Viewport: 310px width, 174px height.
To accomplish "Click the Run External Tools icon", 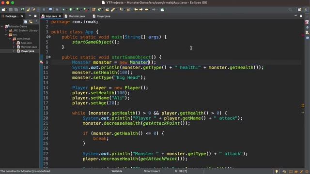I will (85, 10).
